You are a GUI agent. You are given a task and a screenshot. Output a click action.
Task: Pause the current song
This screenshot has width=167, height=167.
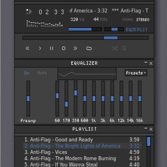click(x=52, y=48)
